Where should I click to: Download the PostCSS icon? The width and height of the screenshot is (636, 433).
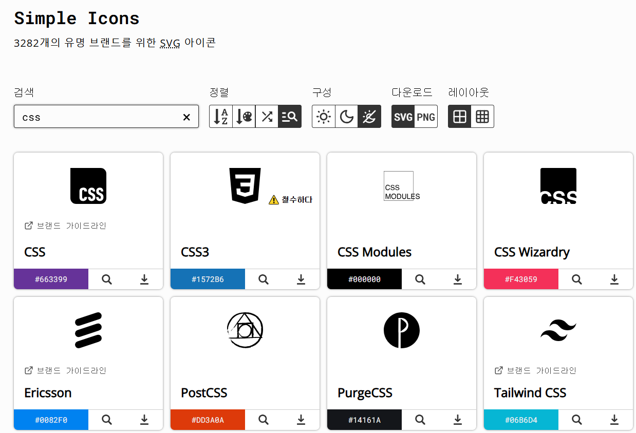click(301, 420)
